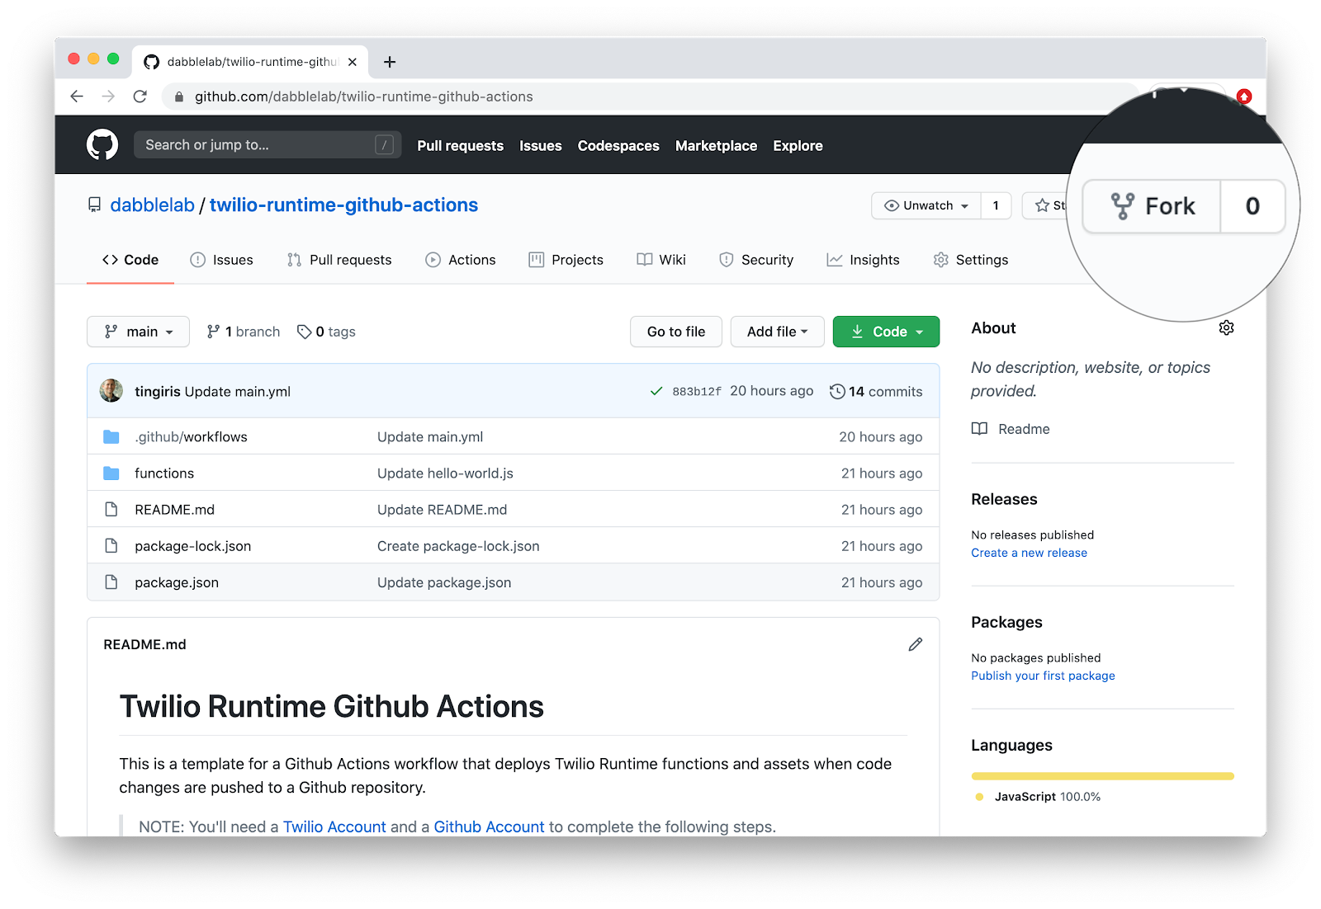The image size is (1321, 909).
Task: Click the repository book icon
Action: click(x=95, y=205)
